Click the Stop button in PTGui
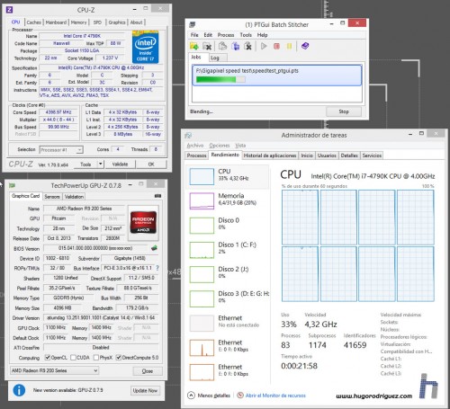This screenshot has height=409, width=450. 344,111
